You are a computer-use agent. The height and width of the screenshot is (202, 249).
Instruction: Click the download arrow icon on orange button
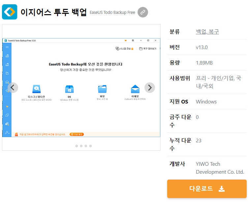coord(222,189)
